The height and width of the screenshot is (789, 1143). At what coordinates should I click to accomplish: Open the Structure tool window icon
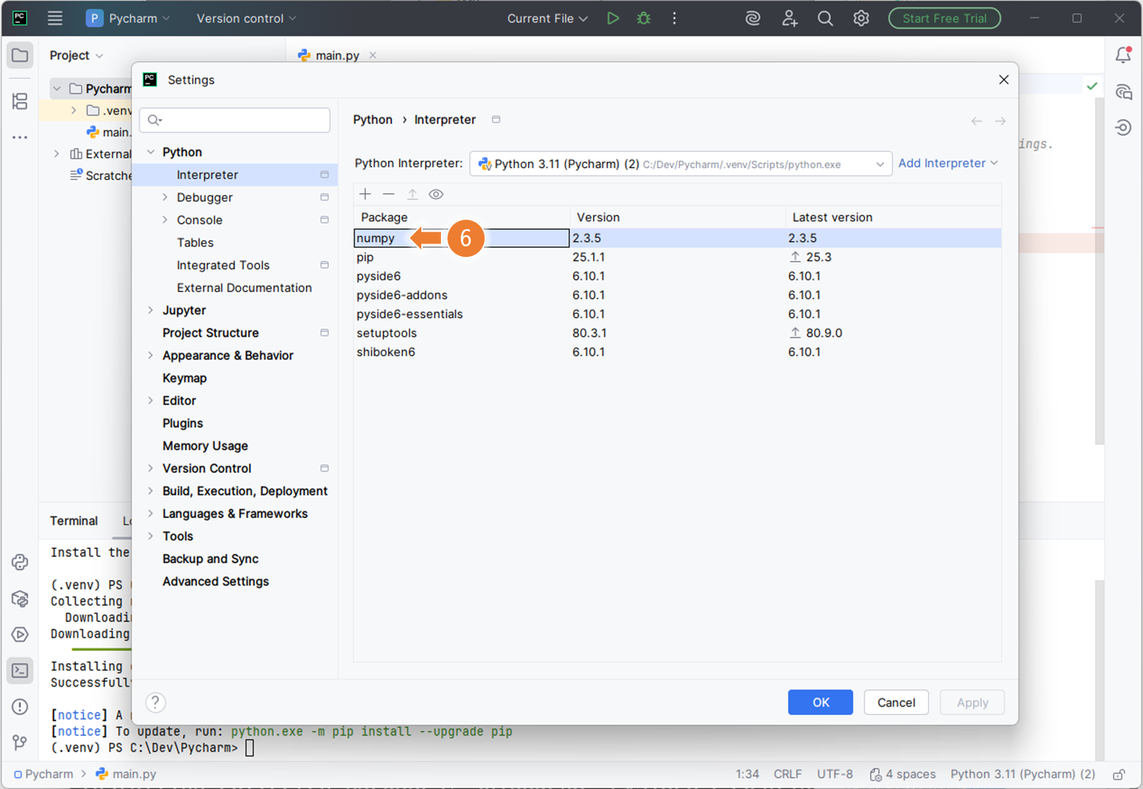[20, 101]
